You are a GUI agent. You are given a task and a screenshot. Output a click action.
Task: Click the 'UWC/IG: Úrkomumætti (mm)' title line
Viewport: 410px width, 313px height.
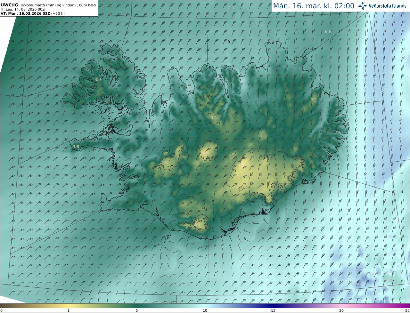point(48,4)
